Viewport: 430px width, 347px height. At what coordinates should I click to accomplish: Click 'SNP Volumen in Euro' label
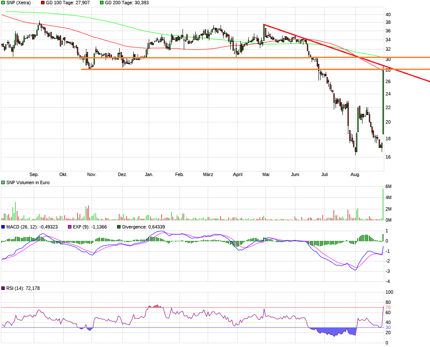point(28,182)
